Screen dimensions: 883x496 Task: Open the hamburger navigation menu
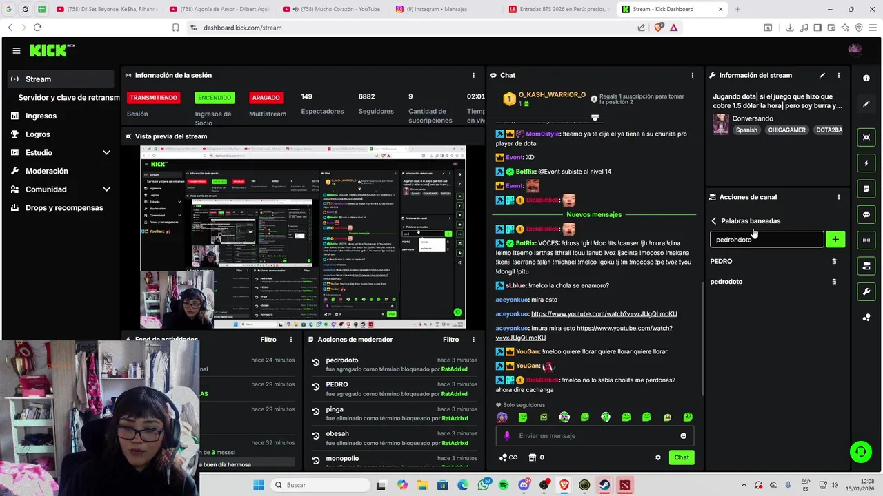pyautogui.click(x=17, y=50)
